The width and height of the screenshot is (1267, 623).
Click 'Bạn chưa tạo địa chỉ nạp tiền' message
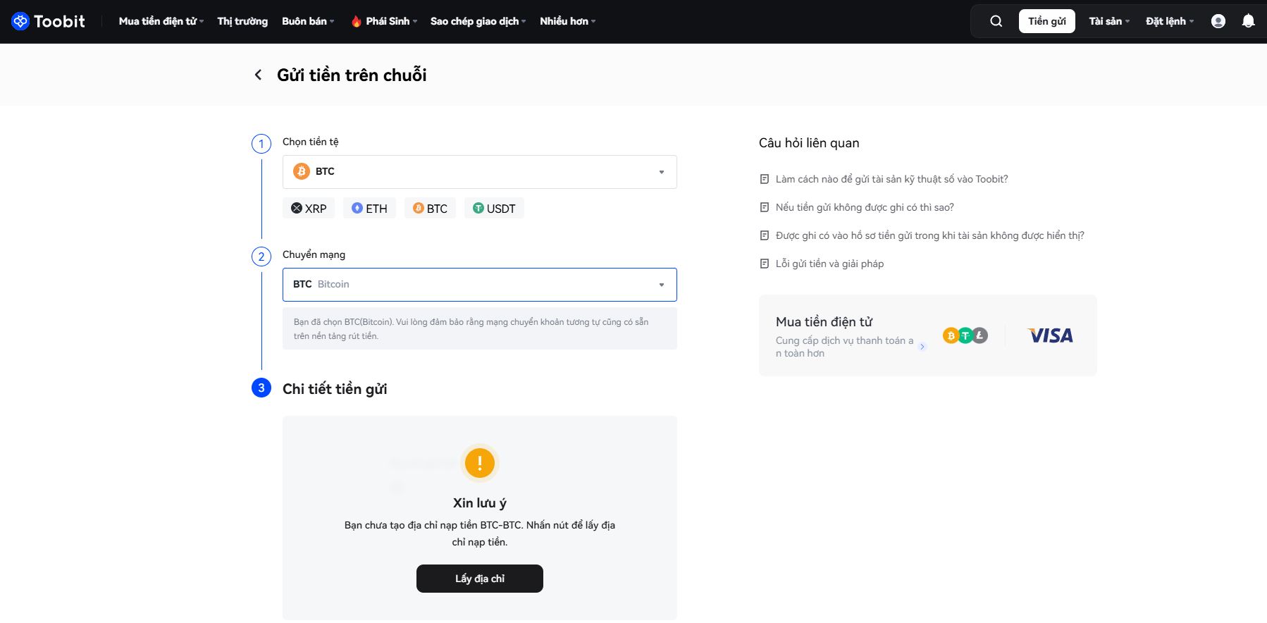pyautogui.click(x=480, y=533)
